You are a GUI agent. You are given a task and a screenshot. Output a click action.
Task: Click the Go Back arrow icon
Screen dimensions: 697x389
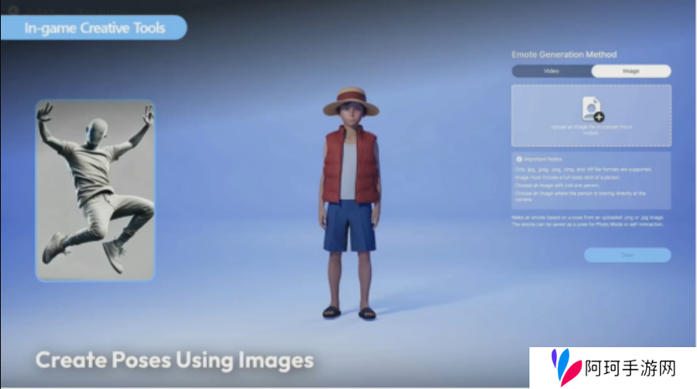13,10
